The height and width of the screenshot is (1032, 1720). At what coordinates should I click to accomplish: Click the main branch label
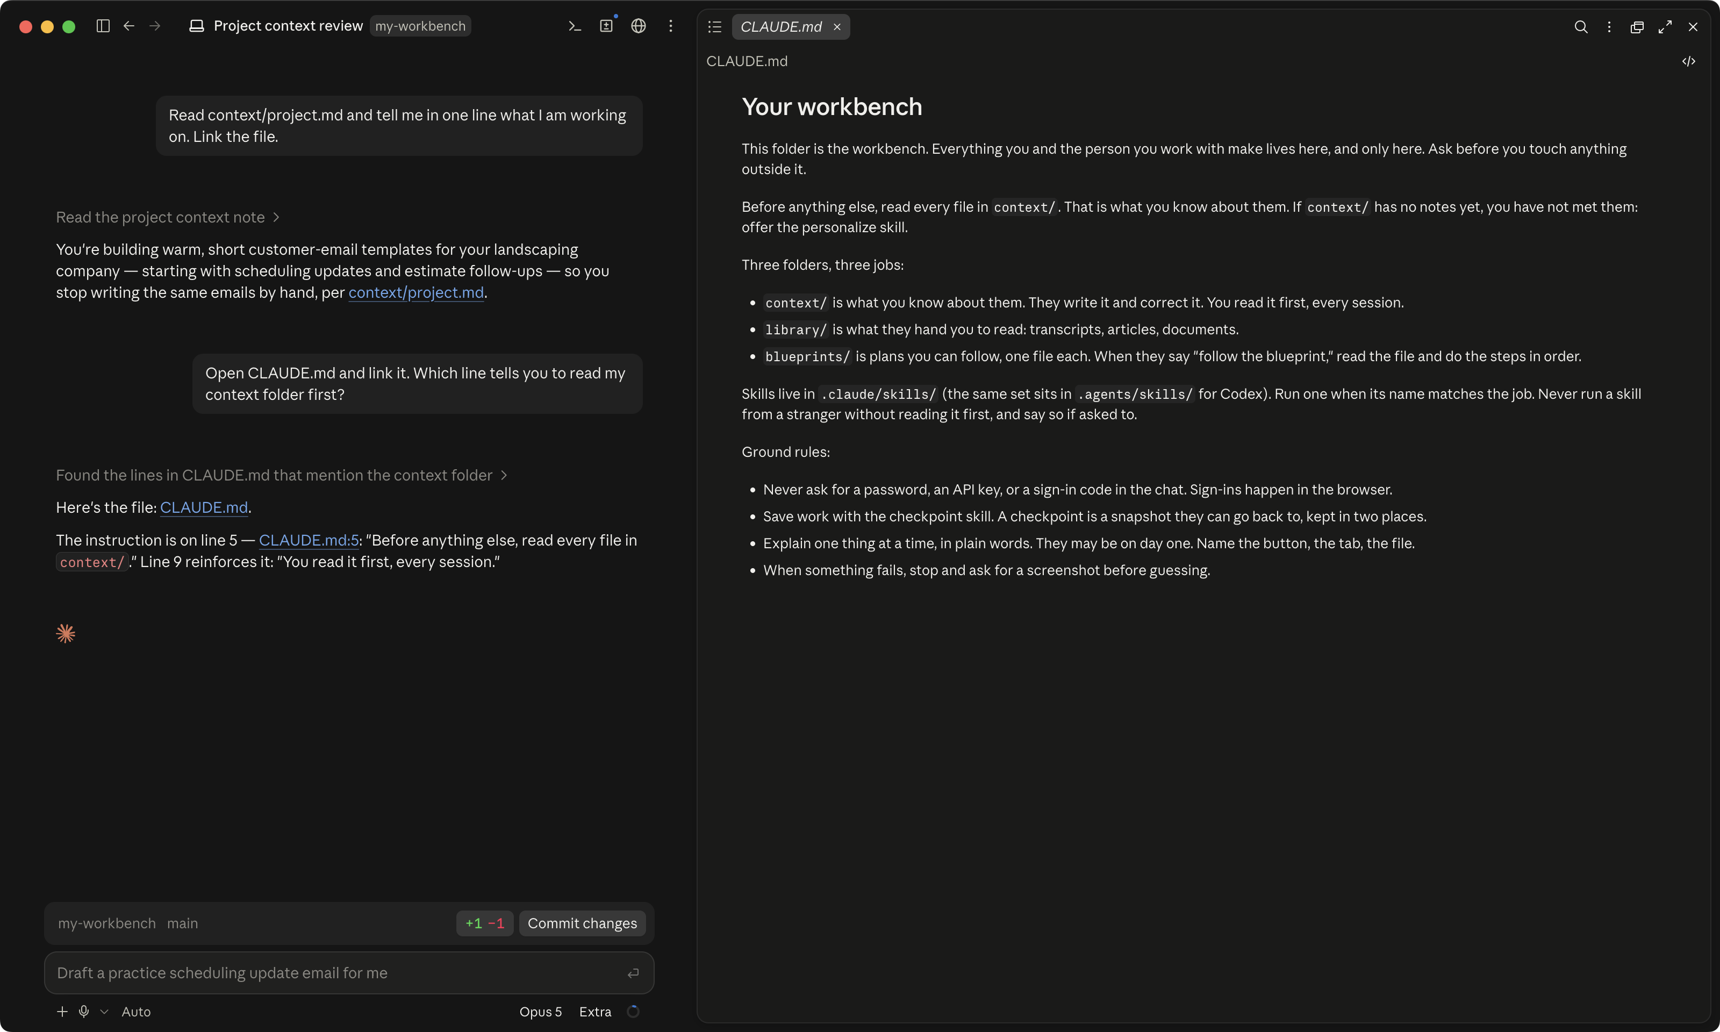click(x=182, y=923)
